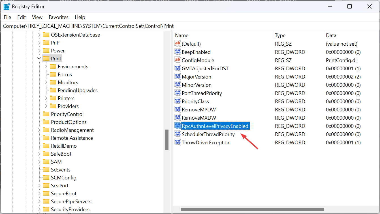Click the Type column header
Image resolution: width=380 pixels, height=214 pixels.
[298, 35]
